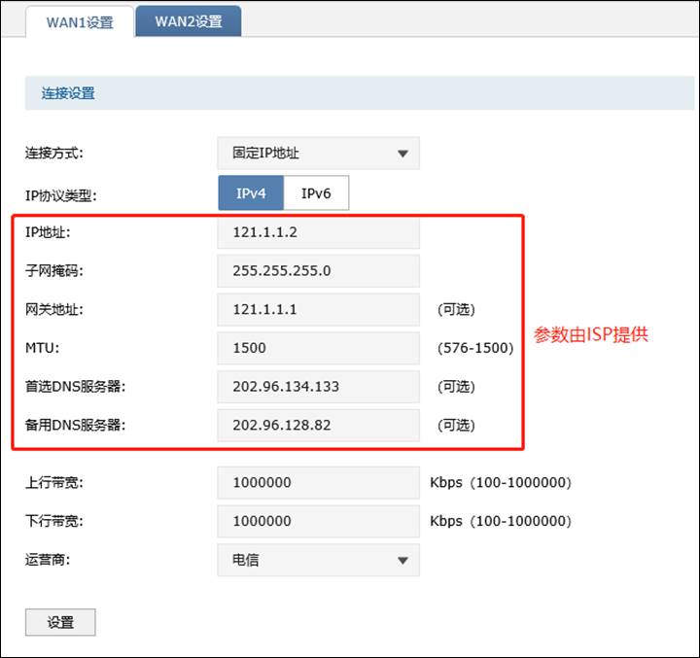This screenshot has width=700, height=658.
Task: Select the IPv4 protocol toggle
Action: [251, 193]
